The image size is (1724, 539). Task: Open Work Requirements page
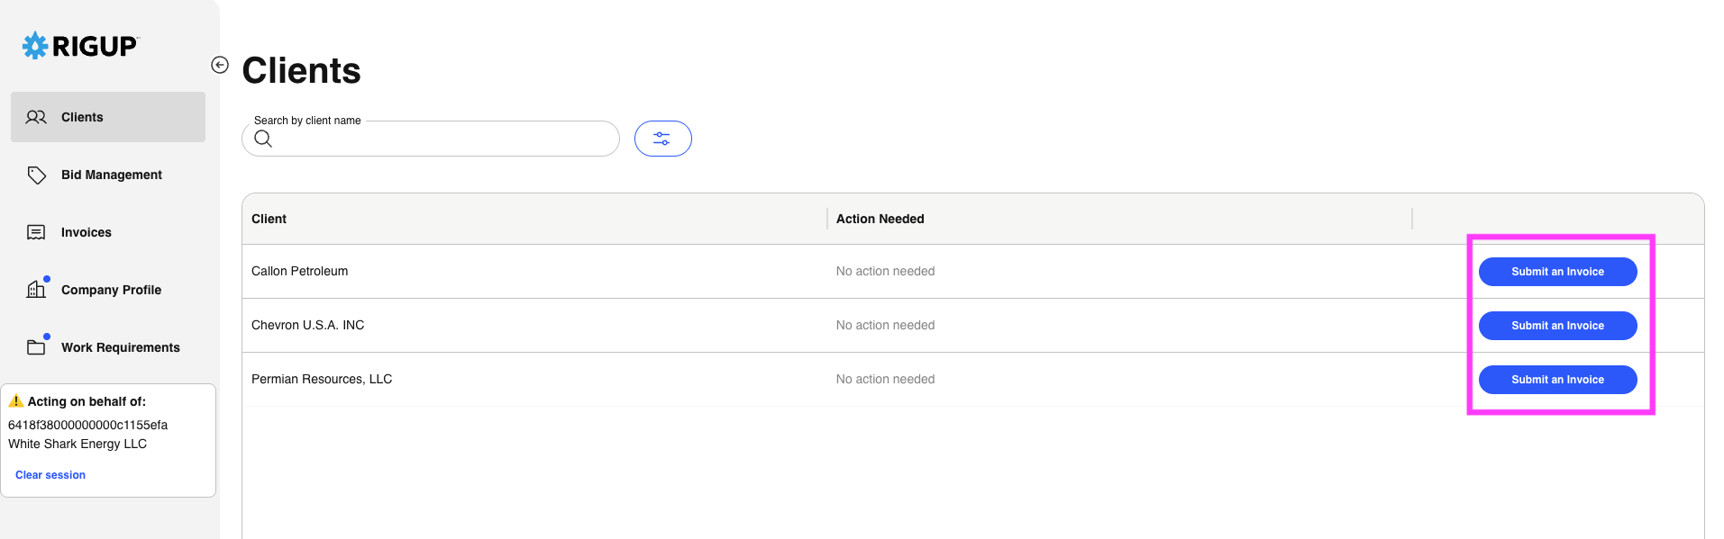coord(108,347)
